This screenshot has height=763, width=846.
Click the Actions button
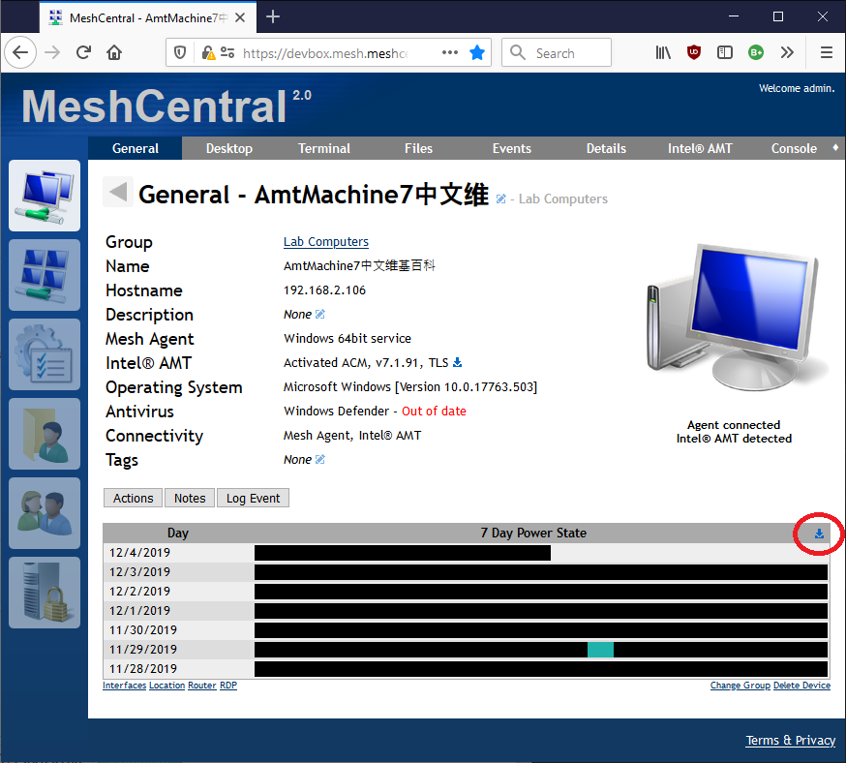click(133, 498)
